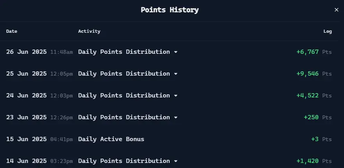Click the Log column header
344x168 pixels.
pyautogui.click(x=328, y=31)
